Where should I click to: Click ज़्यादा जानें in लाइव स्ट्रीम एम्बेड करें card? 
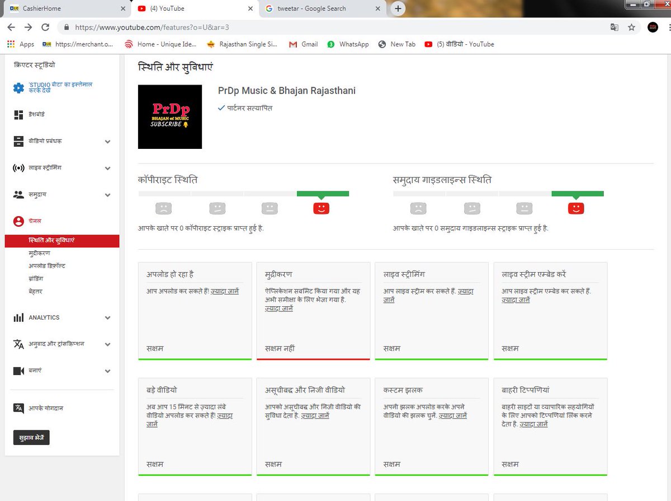(516, 300)
